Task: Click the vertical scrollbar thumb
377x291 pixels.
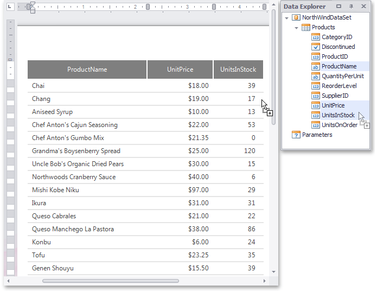Action: pos(273,67)
